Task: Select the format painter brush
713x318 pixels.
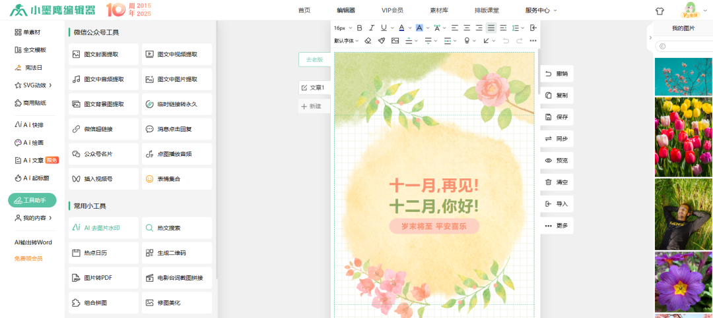Action: point(382,41)
